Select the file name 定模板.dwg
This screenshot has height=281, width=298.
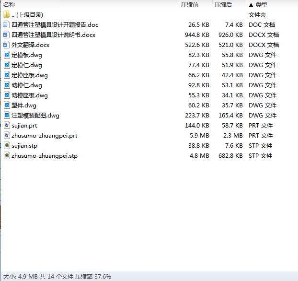tap(27, 55)
